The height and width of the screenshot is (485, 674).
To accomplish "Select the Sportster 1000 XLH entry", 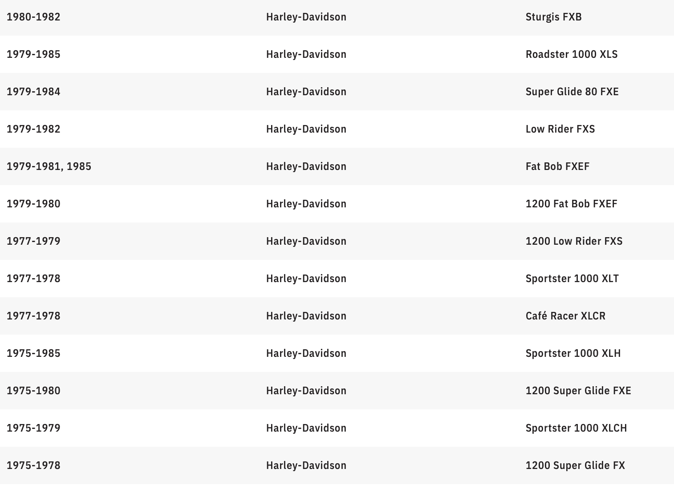I will [573, 353].
